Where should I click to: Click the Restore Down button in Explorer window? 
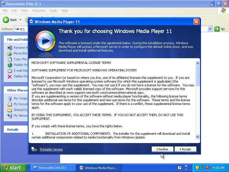point(218,4)
